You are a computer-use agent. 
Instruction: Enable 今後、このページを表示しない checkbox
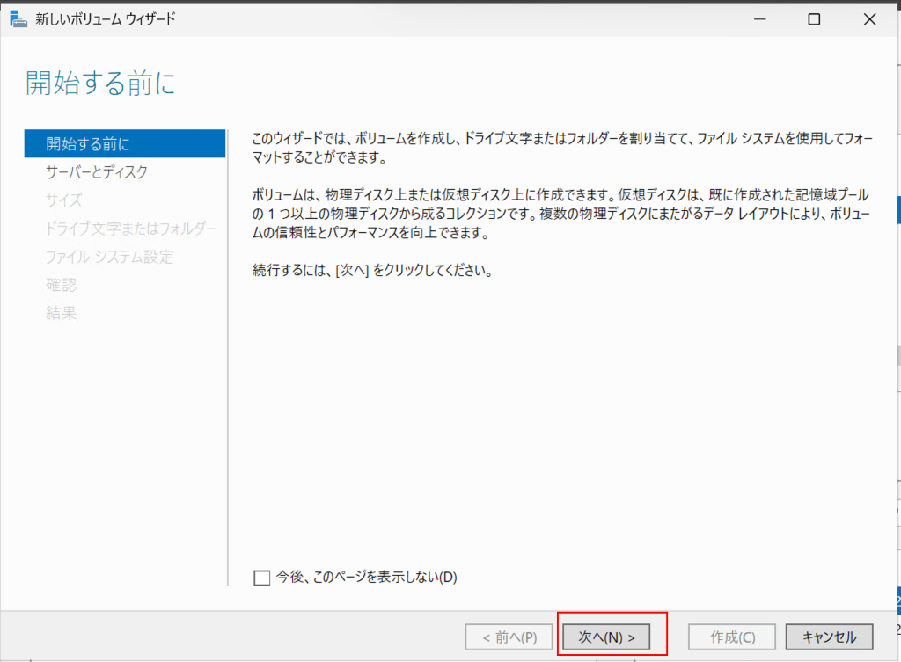262,578
